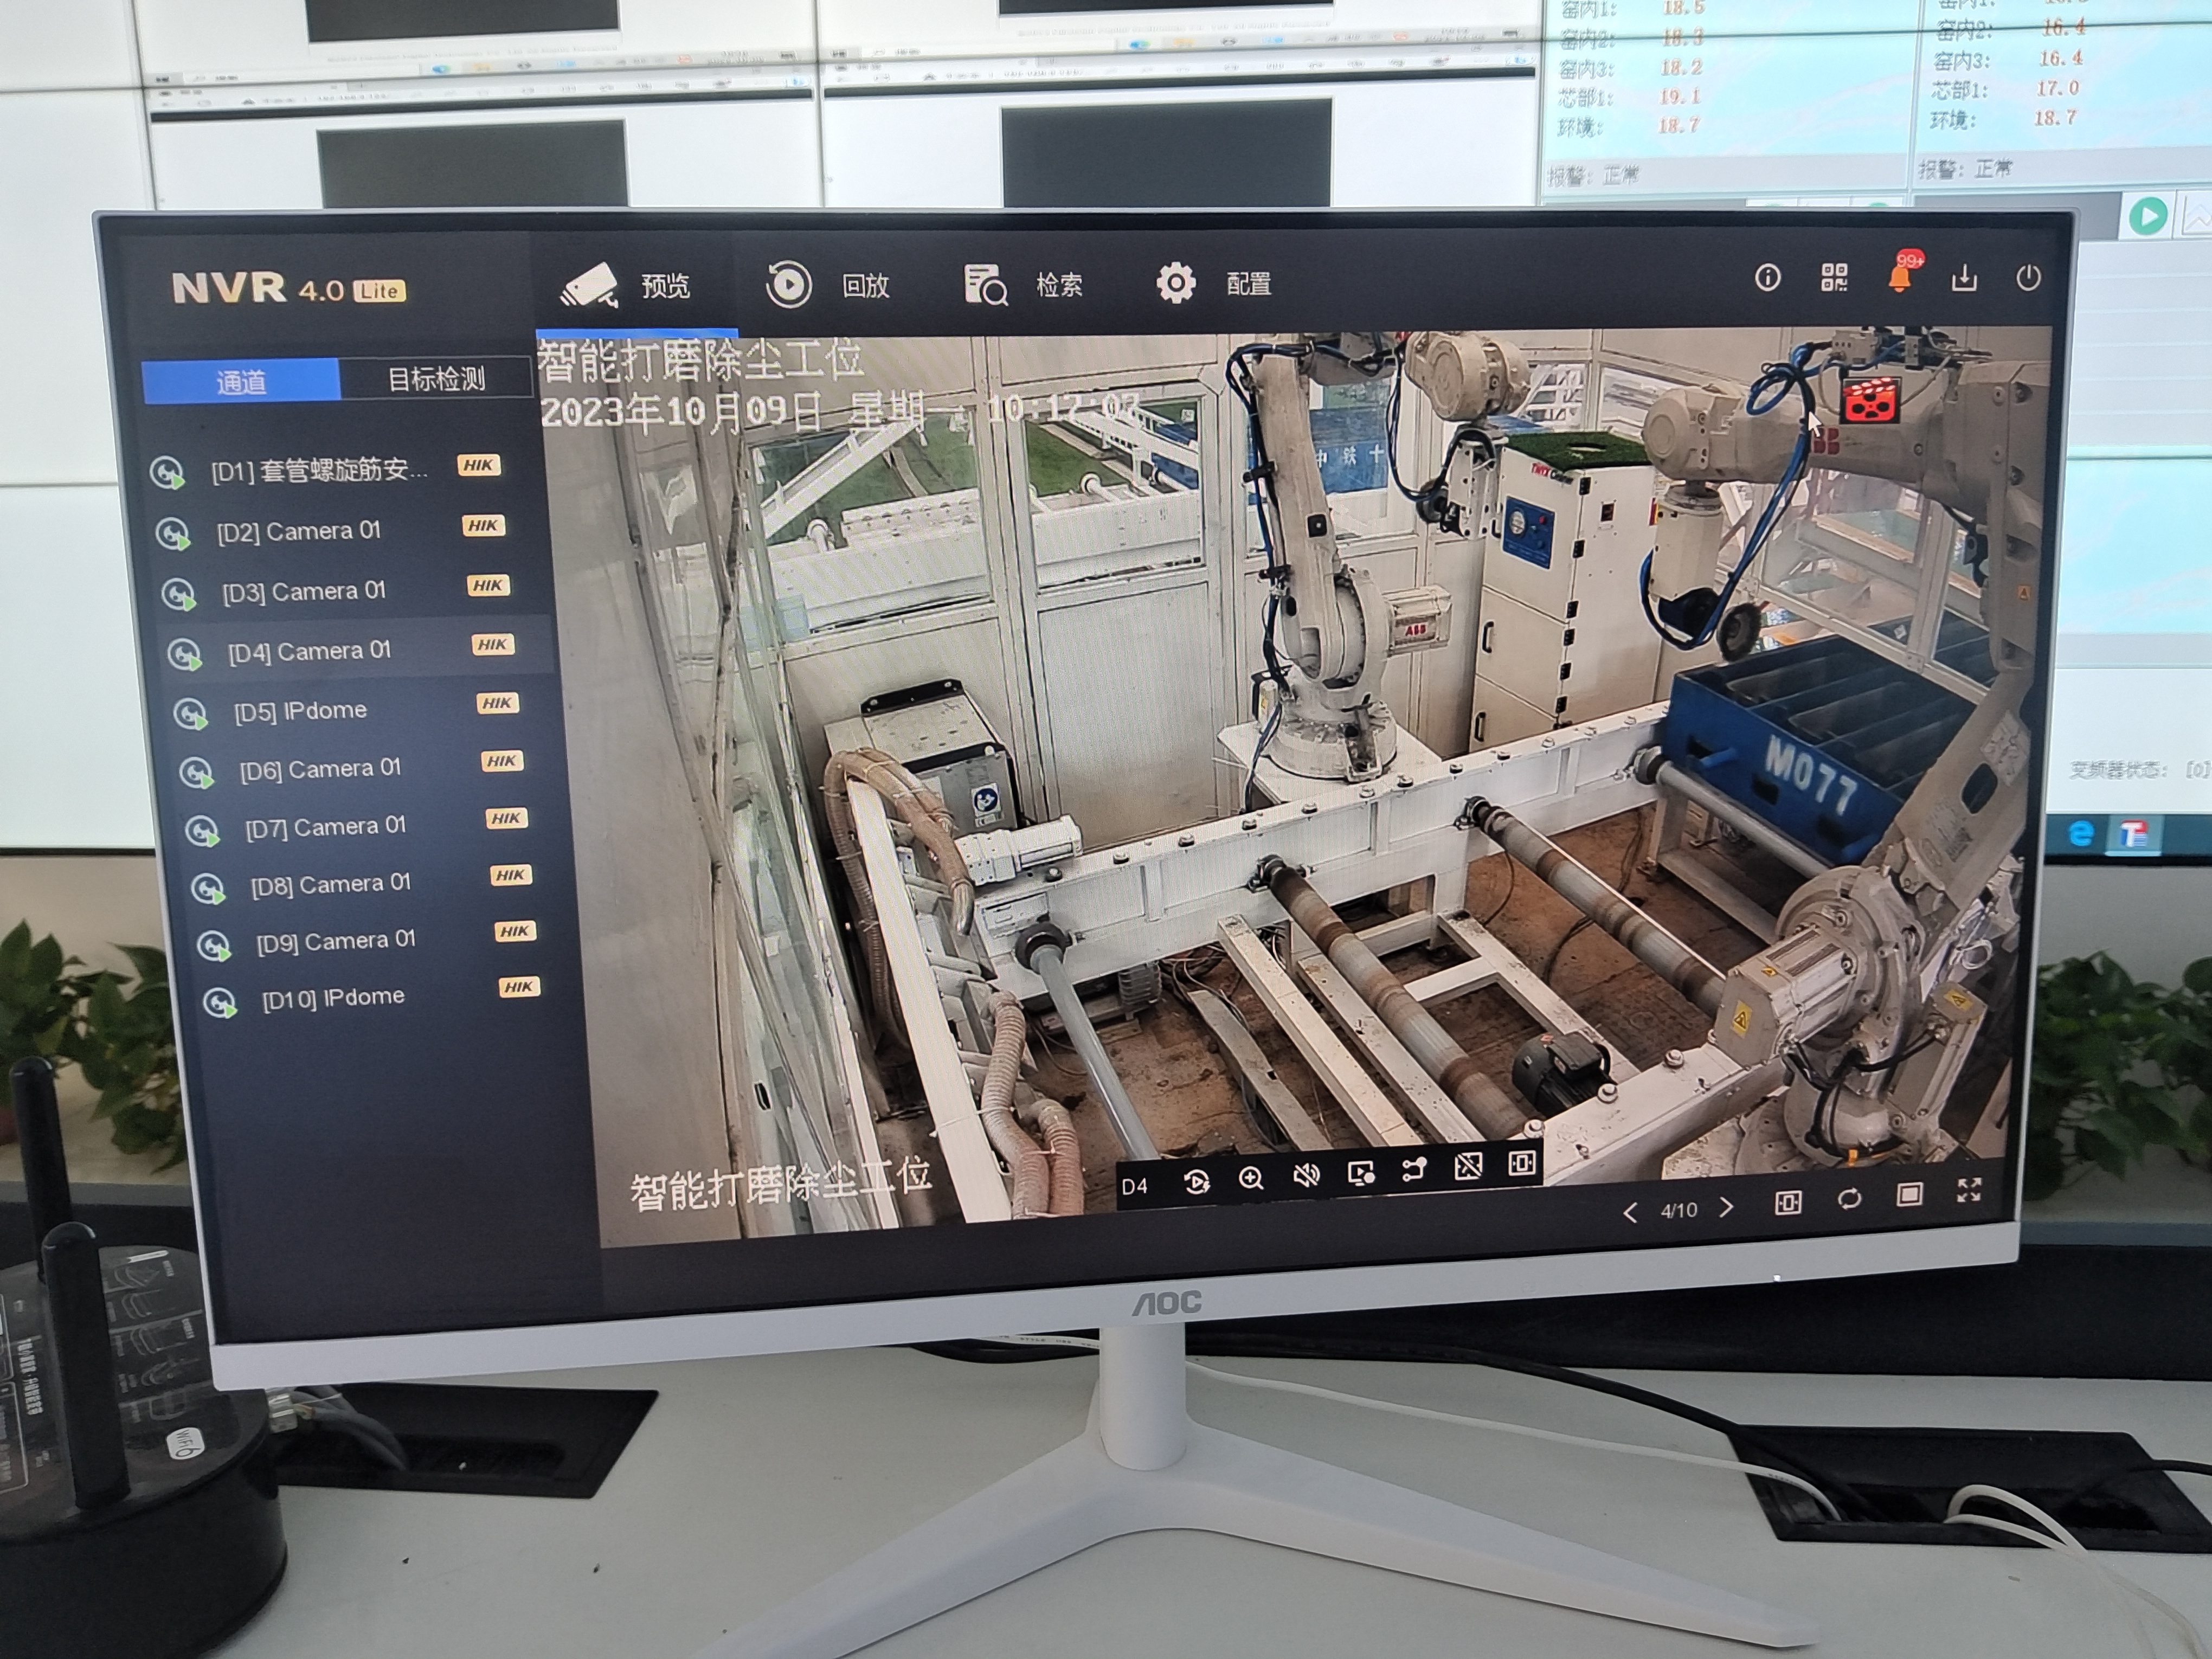Switch to the 回放 playback tab

[827, 285]
